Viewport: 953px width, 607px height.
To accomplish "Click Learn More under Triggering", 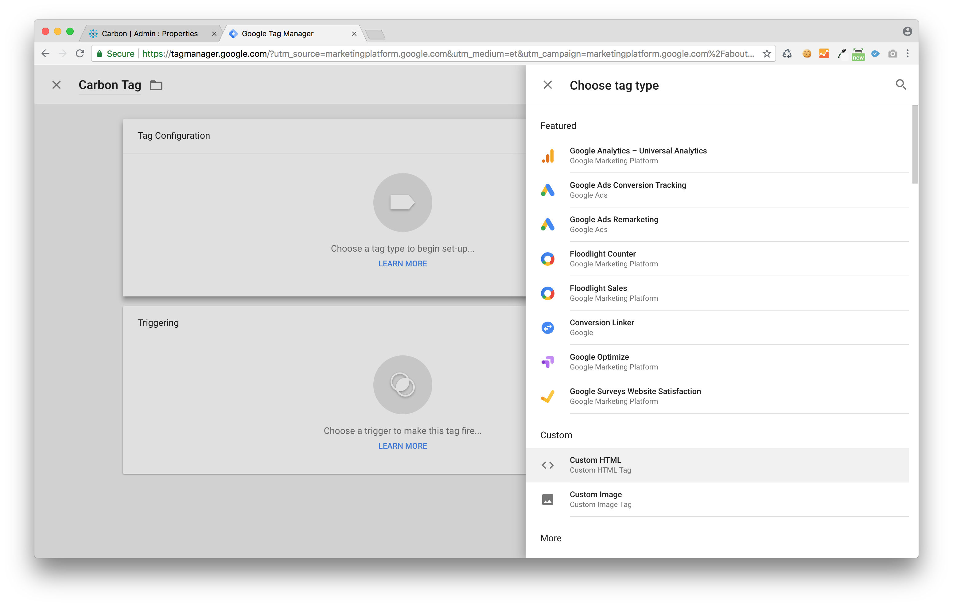I will coord(403,446).
